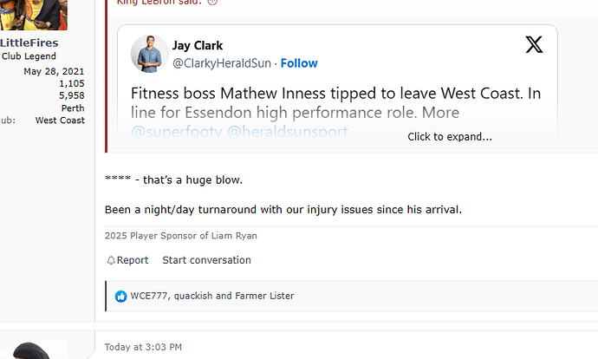Start conversation with LittleFires
598x359 pixels.
click(x=207, y=260)
